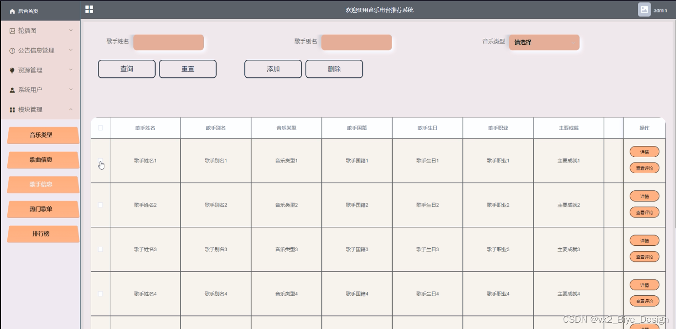This screenshot has width=676, height=329.
Task: Click the 歌手国籍1 cell
Action: tap(357, 161)
